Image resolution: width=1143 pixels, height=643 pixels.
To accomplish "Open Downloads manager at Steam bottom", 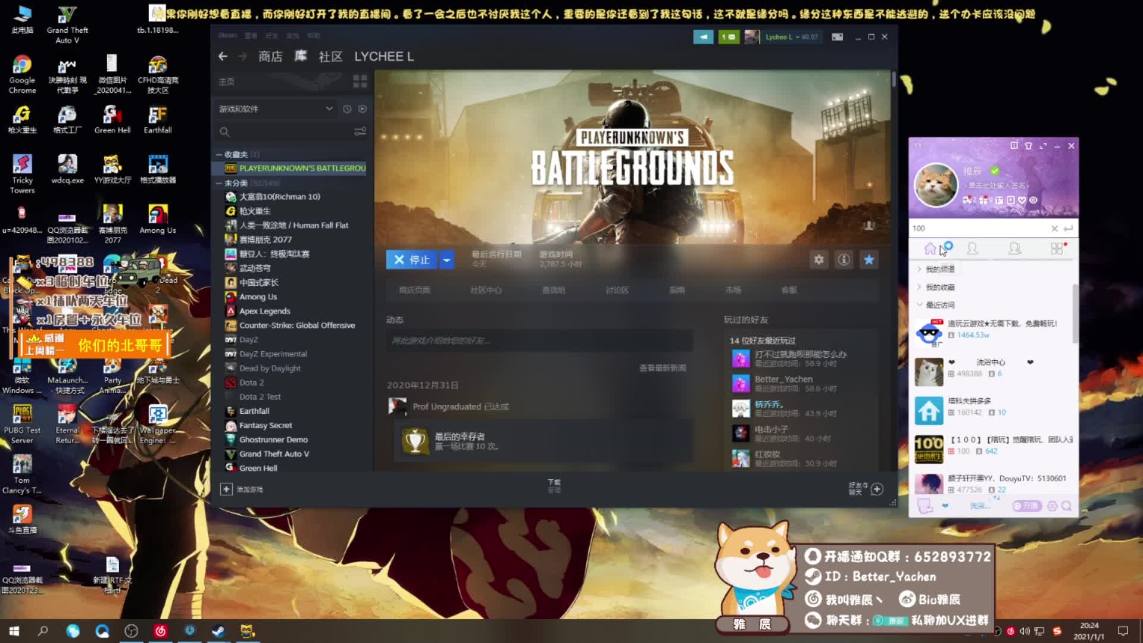I will coord(554,486).
